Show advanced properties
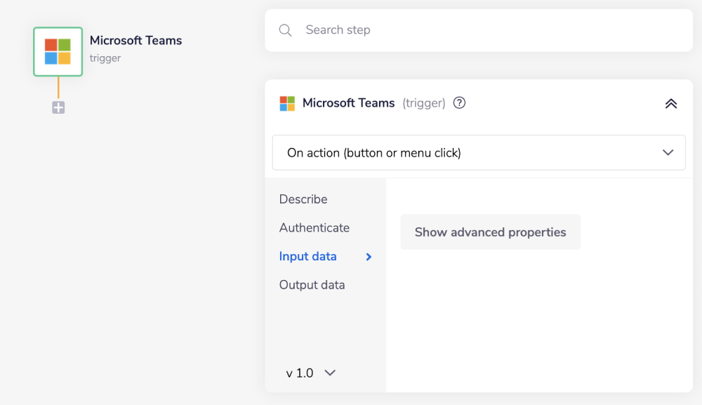702x405 pixels. 490,232
